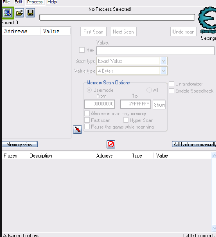
Task: Click the red arrow copy-to-list icon
Action: click(x=77, y=129)
